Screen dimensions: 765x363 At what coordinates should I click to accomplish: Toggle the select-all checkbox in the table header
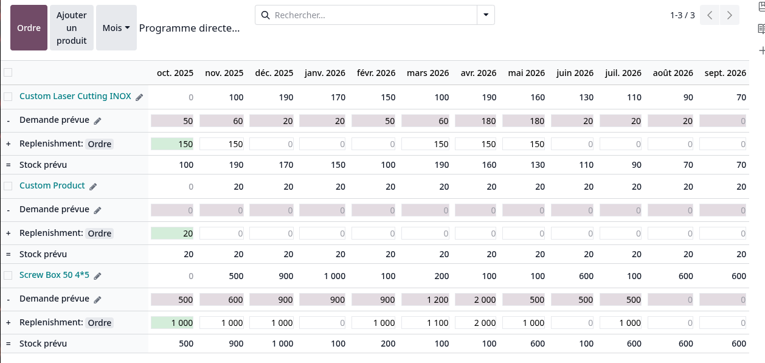point(9,71)
